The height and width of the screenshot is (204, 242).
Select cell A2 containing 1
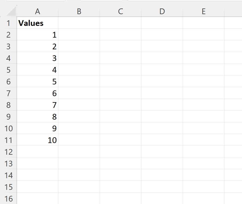click(37, 35)
